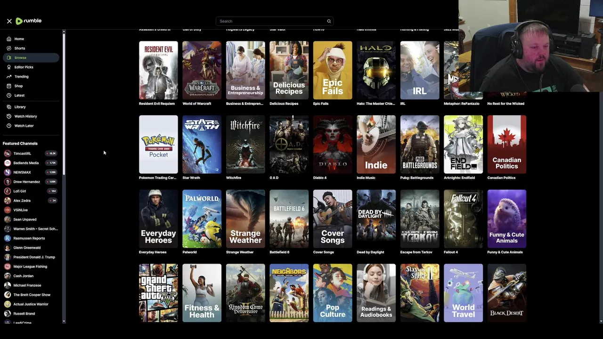Screen dimensions: 603x339
Task: Click the Glenn Greenwald channel avatar
Action: 8,248
